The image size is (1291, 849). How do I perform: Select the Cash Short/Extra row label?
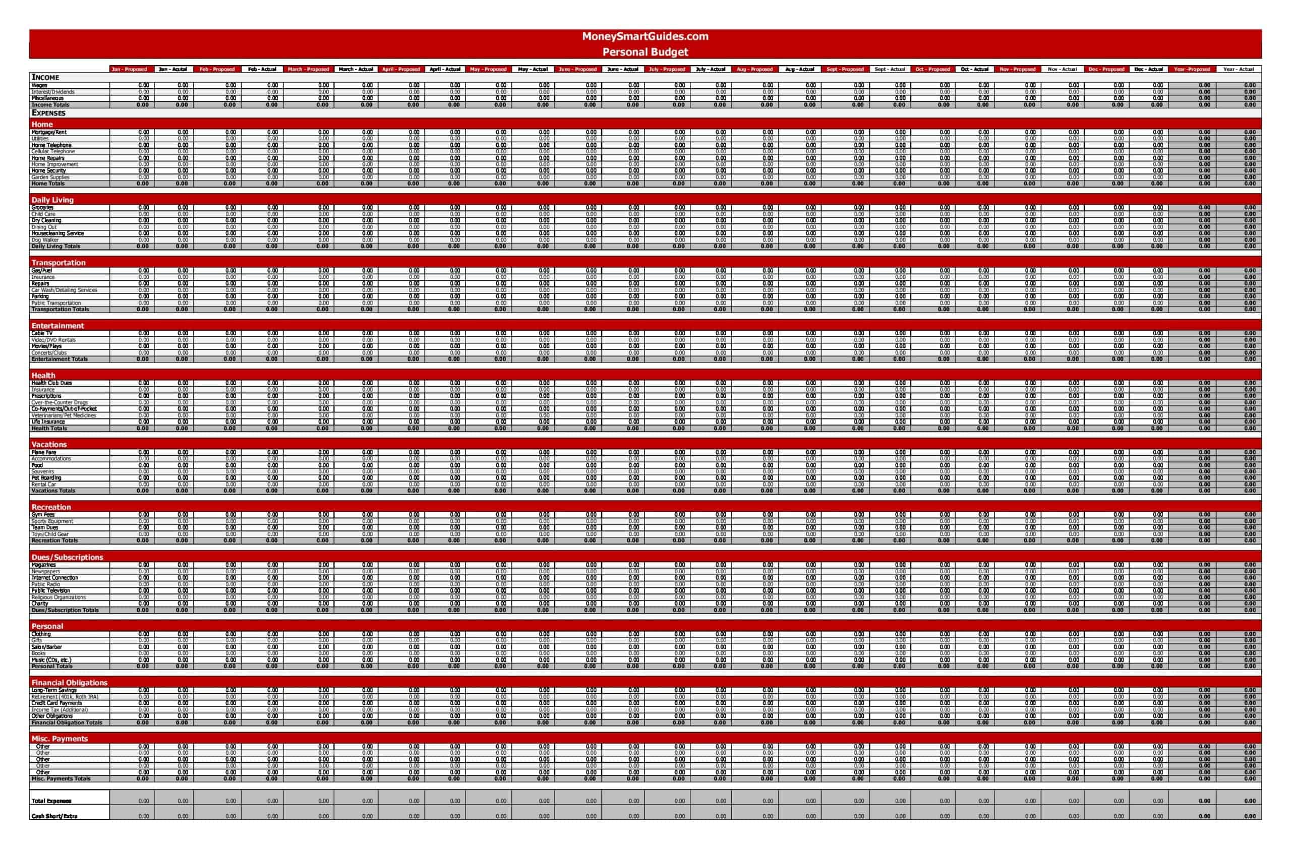pos(53,819)
